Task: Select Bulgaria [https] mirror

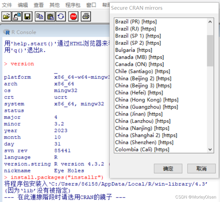Action: (x=160, y=50)
